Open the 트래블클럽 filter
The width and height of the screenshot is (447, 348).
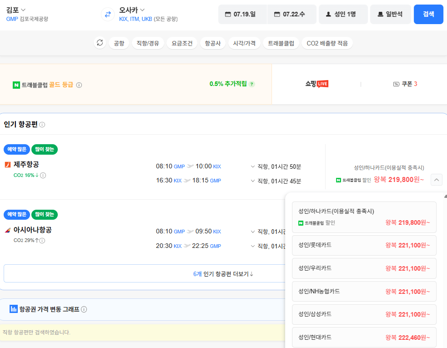point(281,43)
